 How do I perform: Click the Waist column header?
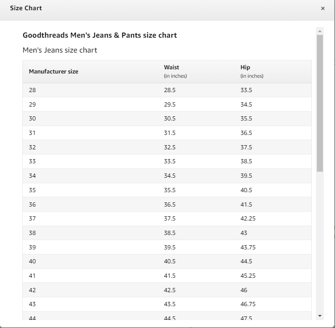[x=171, y=67]
